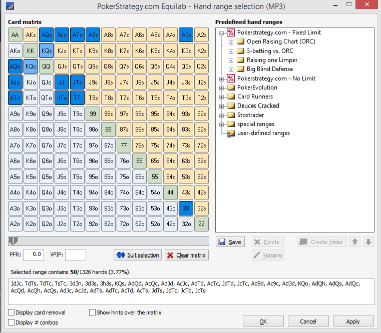Toggle Display # combos checkbox
381x333 pixels.
coord(11,322)
